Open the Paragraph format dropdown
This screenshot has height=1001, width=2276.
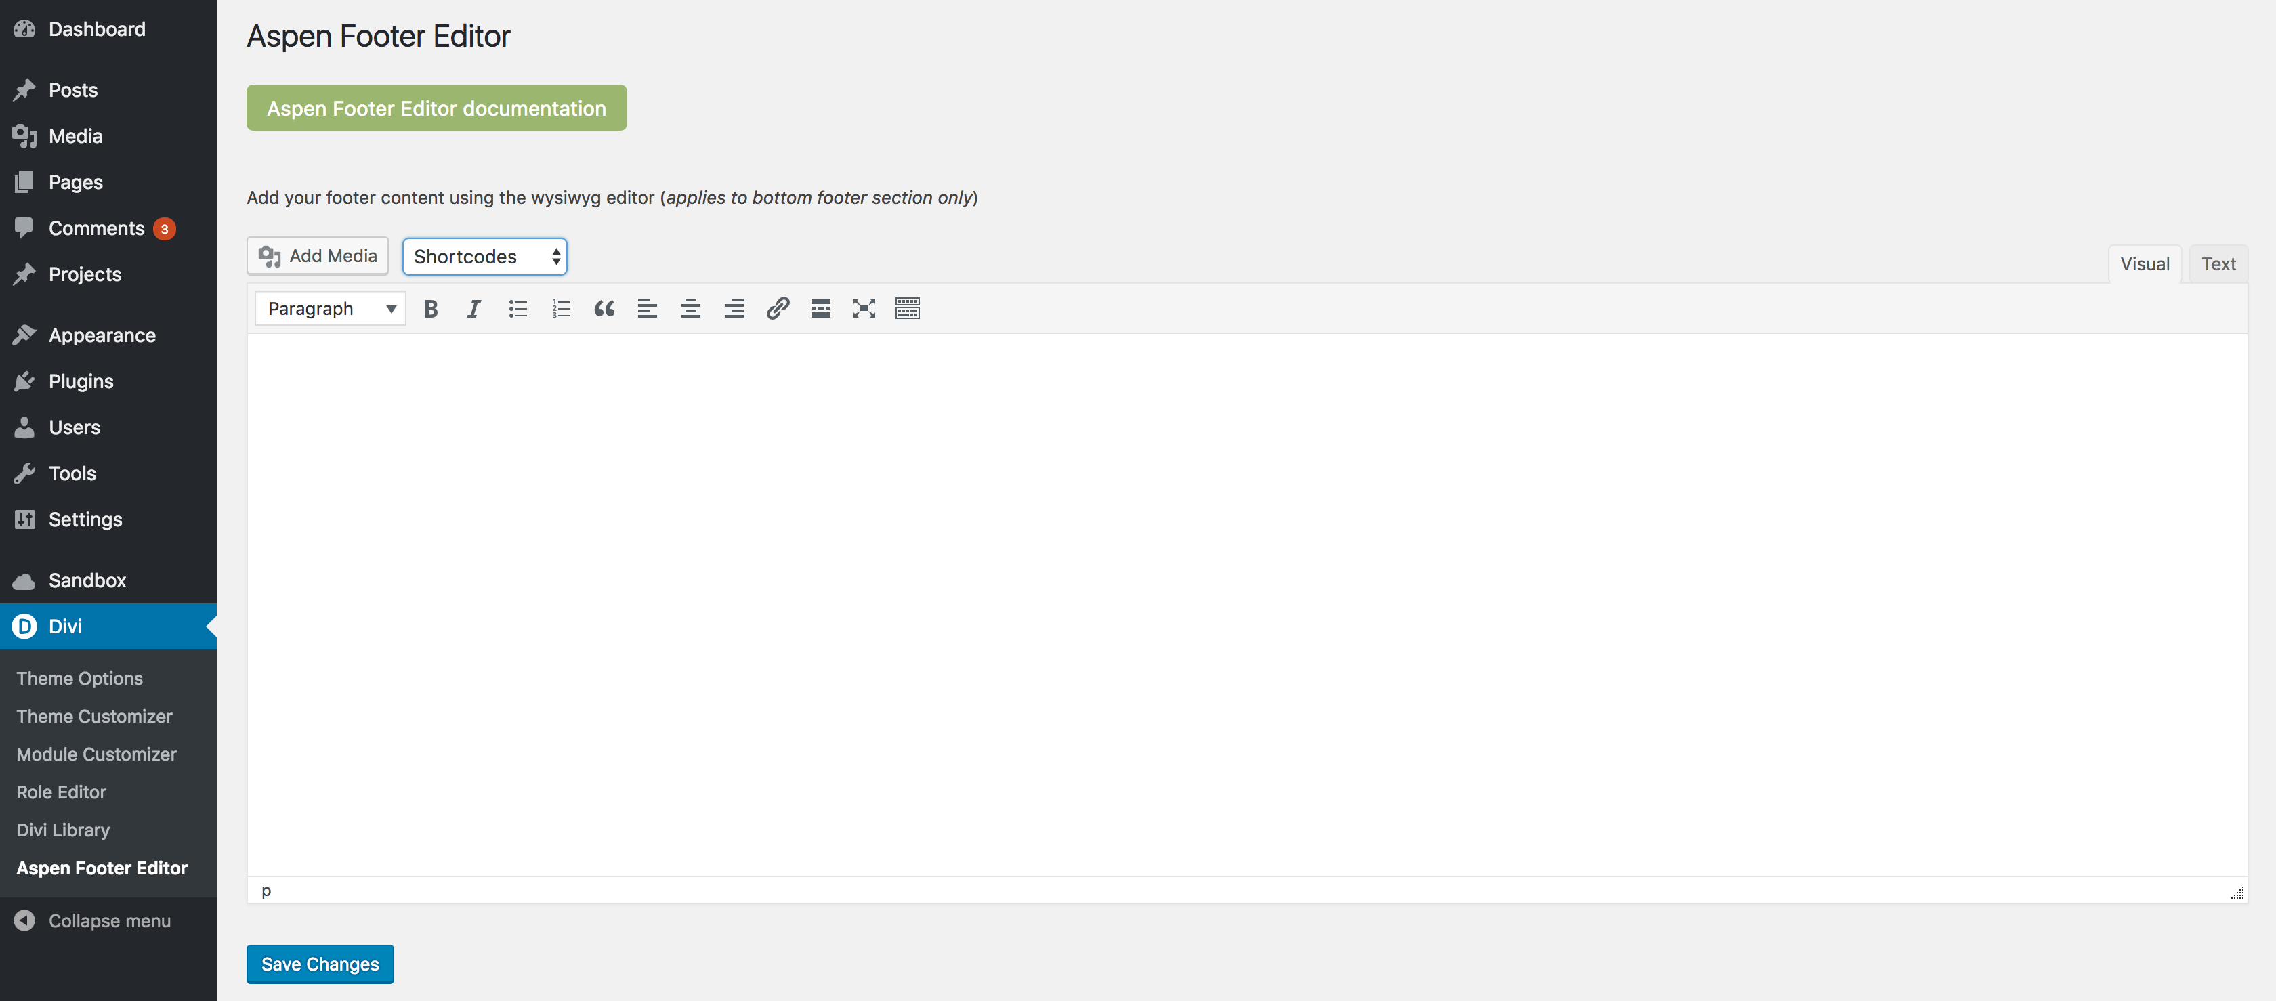331,308
